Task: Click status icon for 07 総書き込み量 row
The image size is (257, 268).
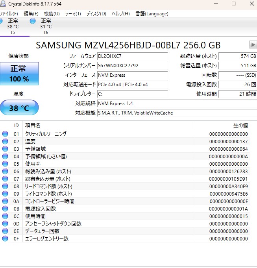Action: pos(5,179)
